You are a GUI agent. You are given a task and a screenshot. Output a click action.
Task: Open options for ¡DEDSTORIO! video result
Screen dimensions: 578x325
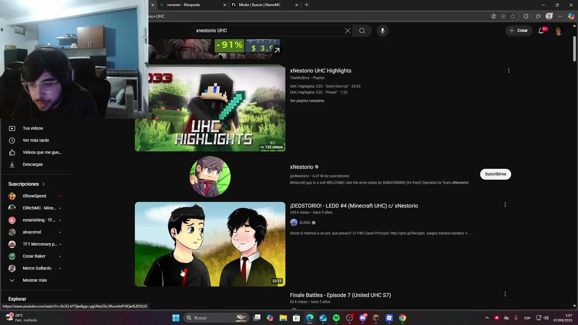tap(505, 205)
